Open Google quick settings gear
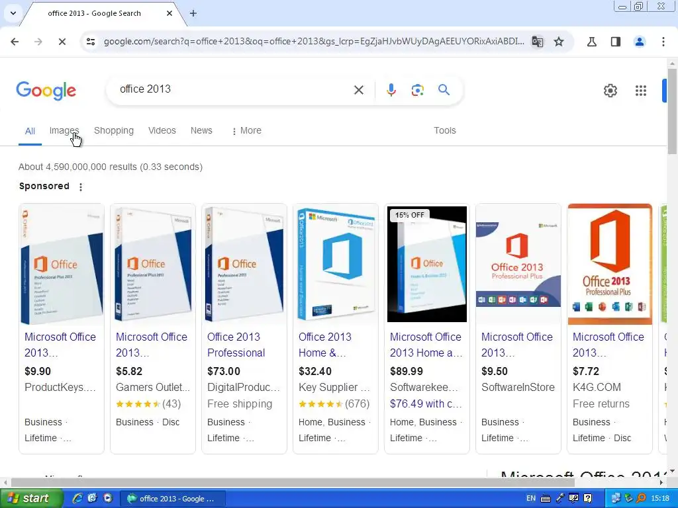 pyautogui.click(x=610, y=90)
